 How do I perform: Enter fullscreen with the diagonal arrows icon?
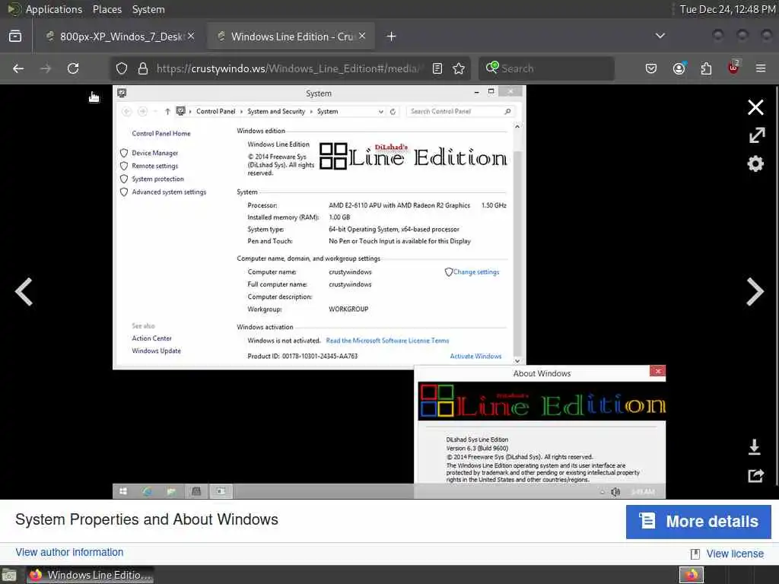(x=756, y=135)
